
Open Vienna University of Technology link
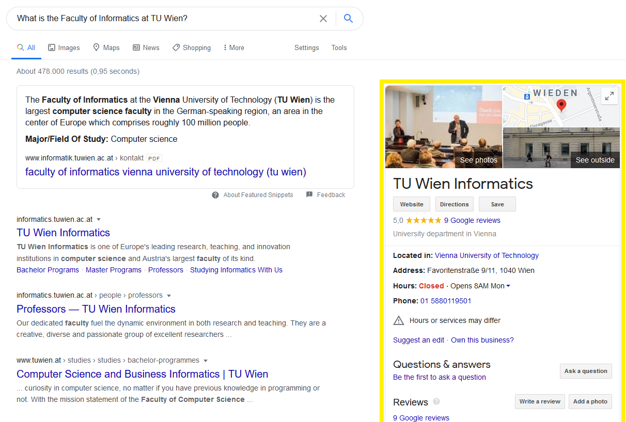pyautogui.click(x=487, y=255)
